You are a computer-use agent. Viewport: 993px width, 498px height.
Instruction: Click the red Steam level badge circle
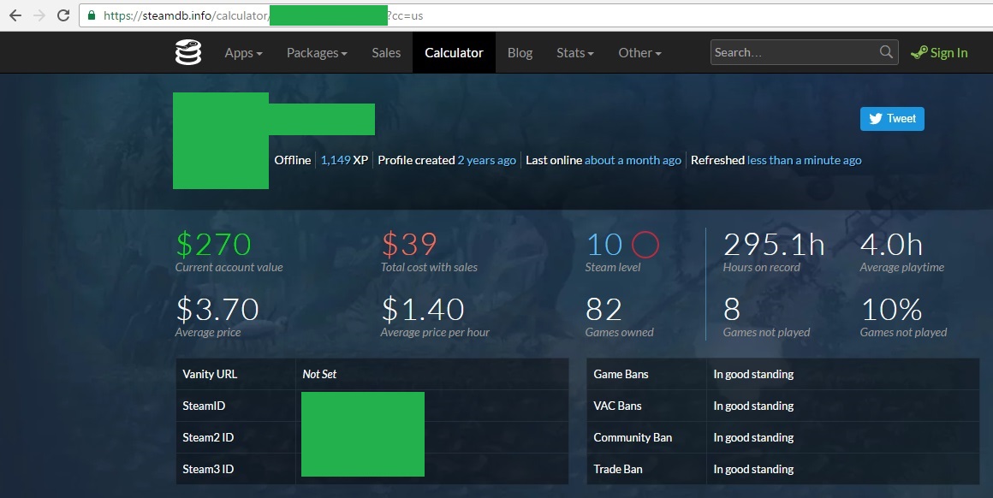pos(645,246)
